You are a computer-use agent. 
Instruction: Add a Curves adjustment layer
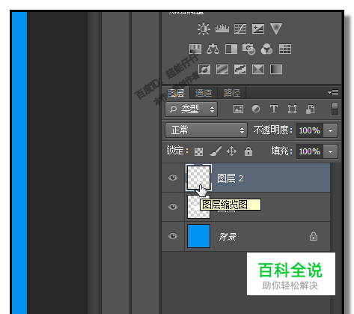pos(240,29)
